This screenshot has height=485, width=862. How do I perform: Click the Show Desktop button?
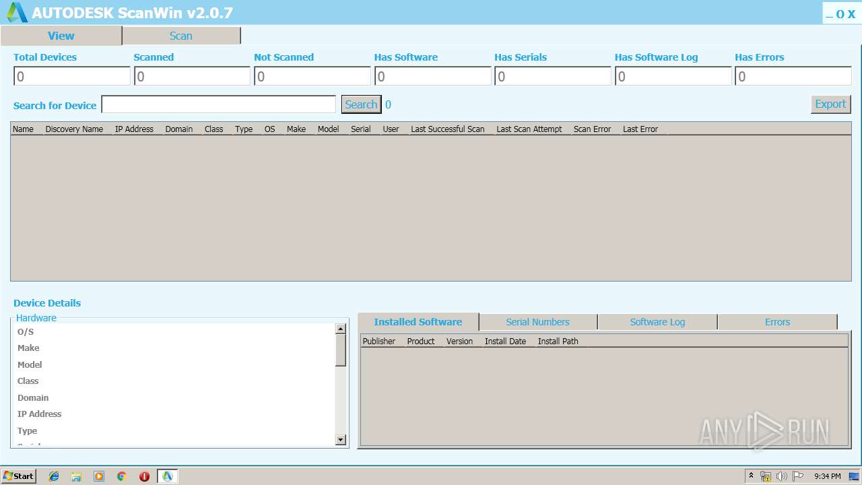854,476
